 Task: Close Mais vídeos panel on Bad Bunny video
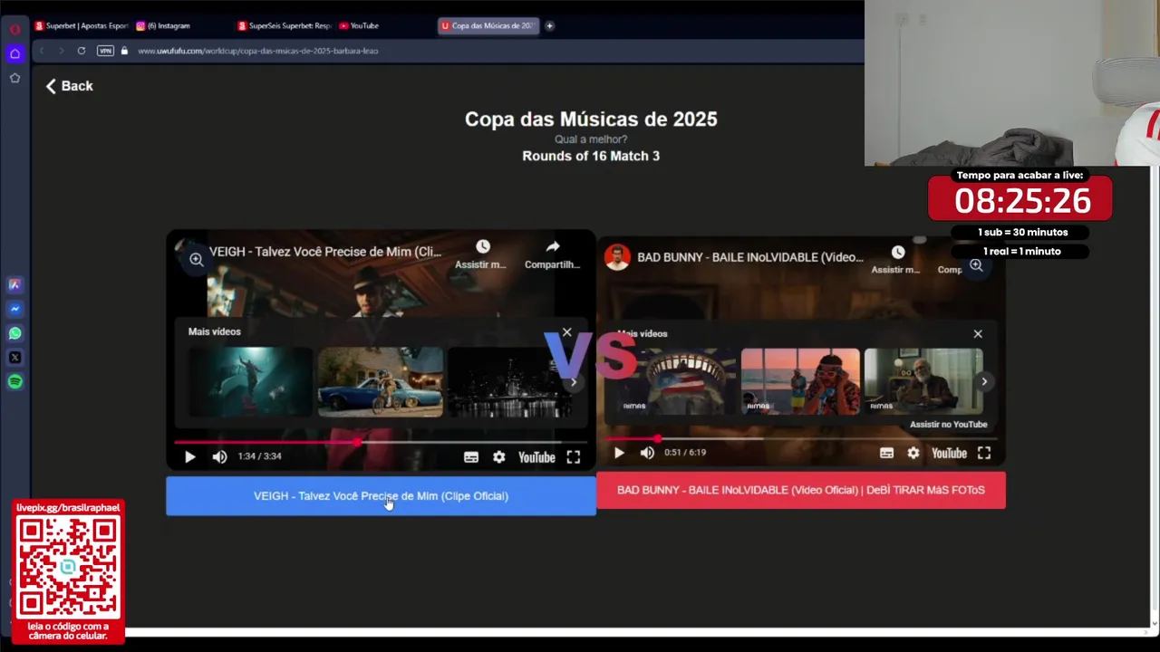pyautogui.click(x=978, y=334)
